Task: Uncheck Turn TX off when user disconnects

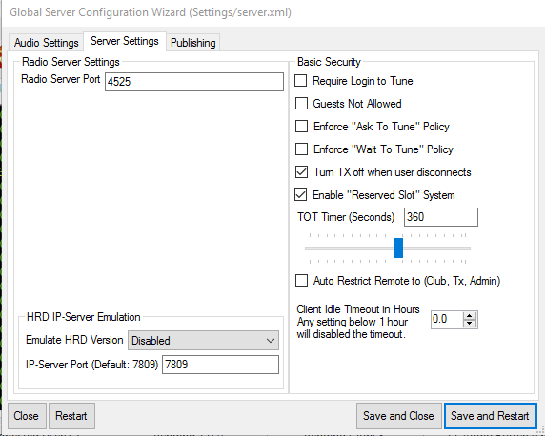Action: 301,172
